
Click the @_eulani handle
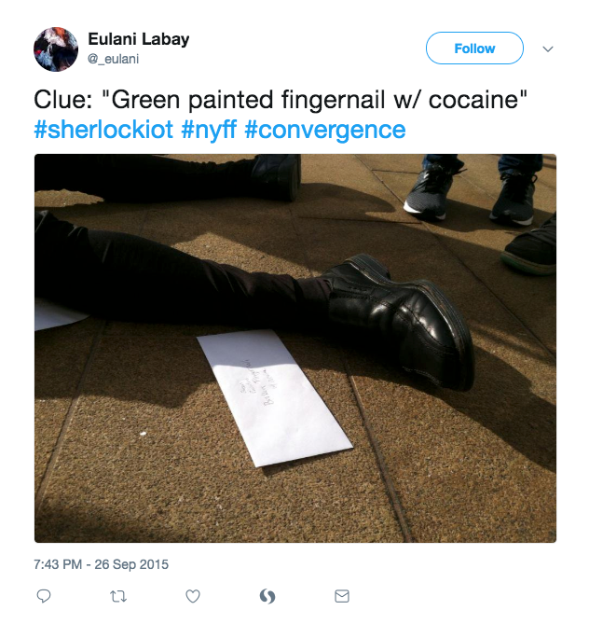(x=113, y=59)
